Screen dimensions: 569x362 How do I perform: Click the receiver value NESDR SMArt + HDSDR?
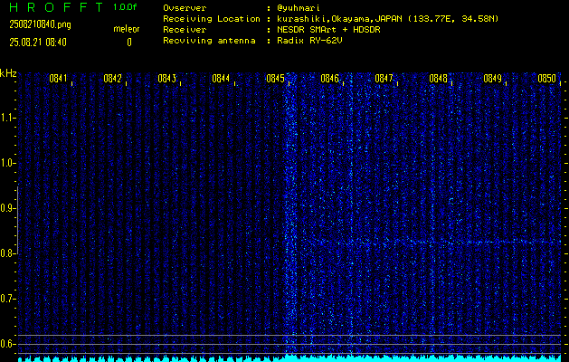[x=328, y=30]
